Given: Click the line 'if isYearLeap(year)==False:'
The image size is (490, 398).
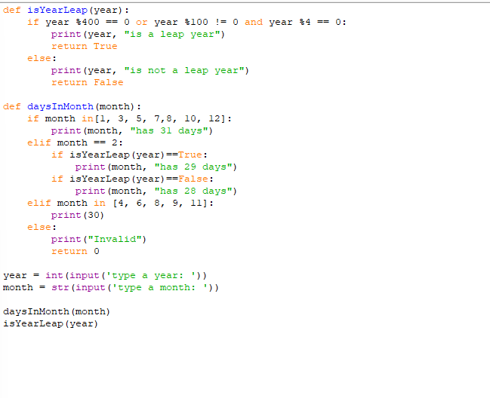Looking at the screenshot, I should click(132, 179).
